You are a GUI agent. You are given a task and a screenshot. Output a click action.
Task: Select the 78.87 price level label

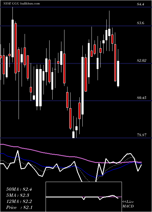coord(142,135)
